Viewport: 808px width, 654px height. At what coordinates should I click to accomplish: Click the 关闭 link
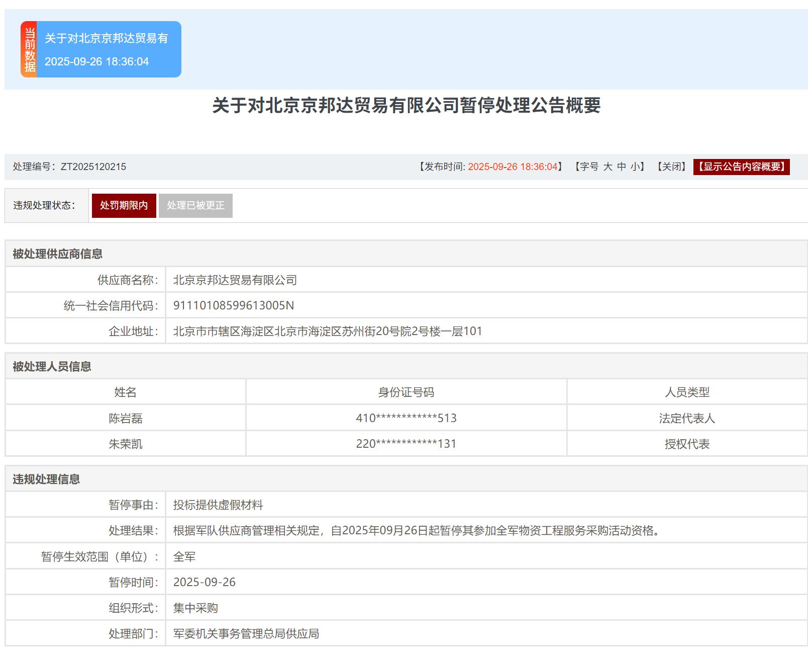(x=671, y=167)
